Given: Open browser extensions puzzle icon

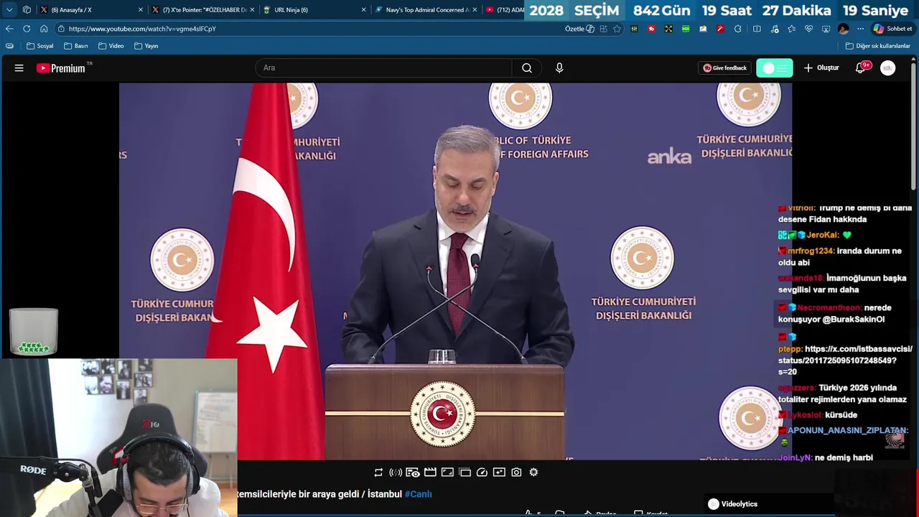Looking at the screenshot, I should pos(737,29).
